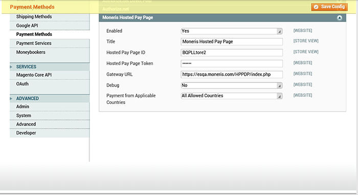Collapse the Moneris Hosted Pay Page section
Image resolution: width=358 pixels, height=195 pixels.
[x=340, y=18]
